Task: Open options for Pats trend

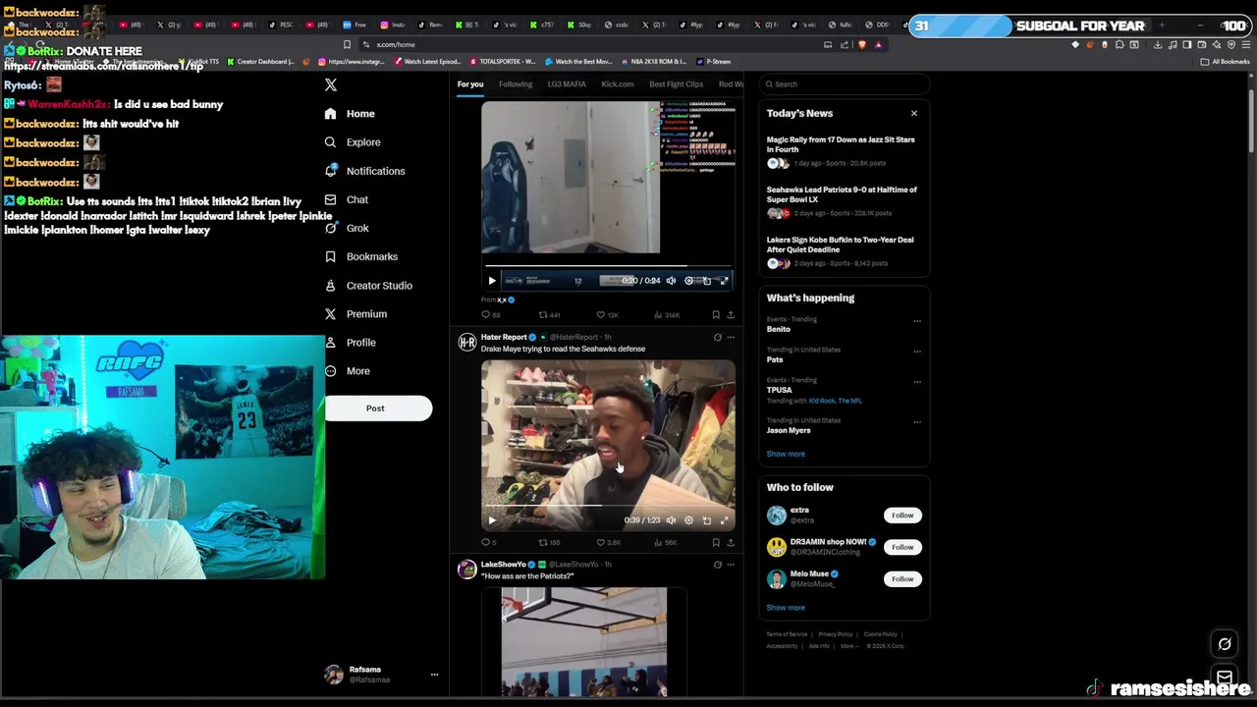Action: (917, 352)
